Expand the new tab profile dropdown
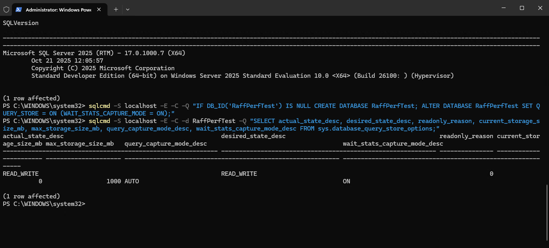Screen dimensions: 549x248 [x=127, y=9]
